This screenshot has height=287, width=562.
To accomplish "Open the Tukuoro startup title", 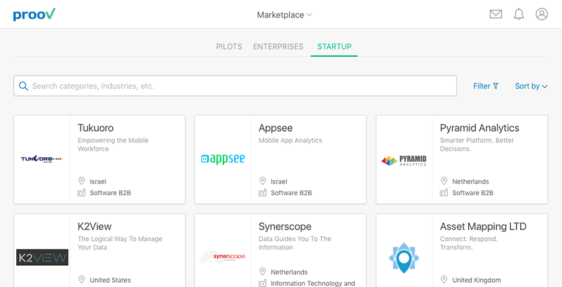I will click(96, 128).
